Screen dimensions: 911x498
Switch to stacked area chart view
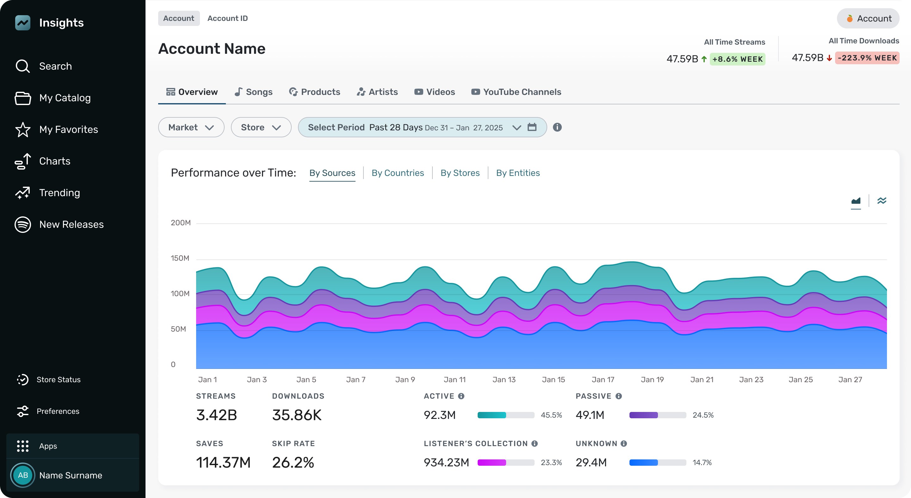coord(855,201)
